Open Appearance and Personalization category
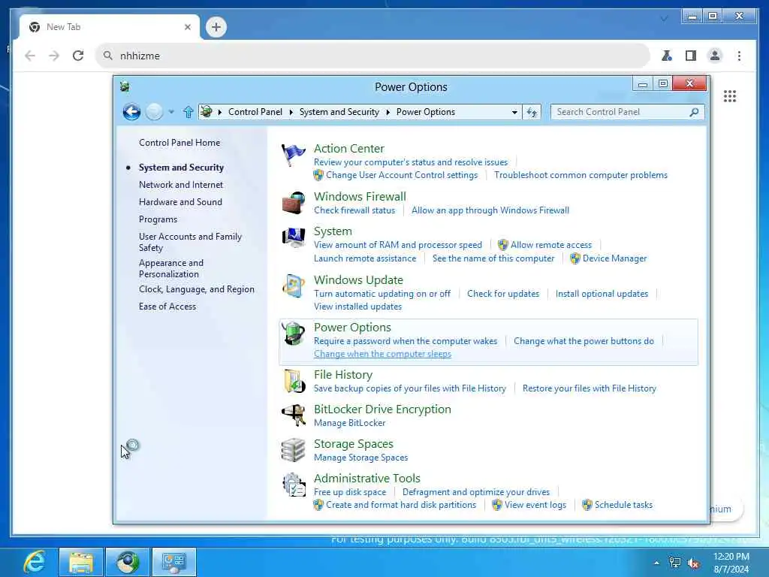This screenshot has height=577, width=769. (170, 268)
